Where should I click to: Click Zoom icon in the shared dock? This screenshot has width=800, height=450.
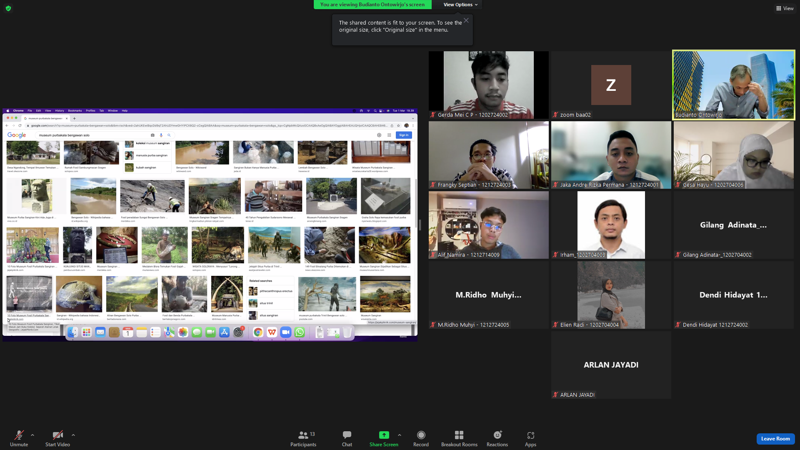286,332
